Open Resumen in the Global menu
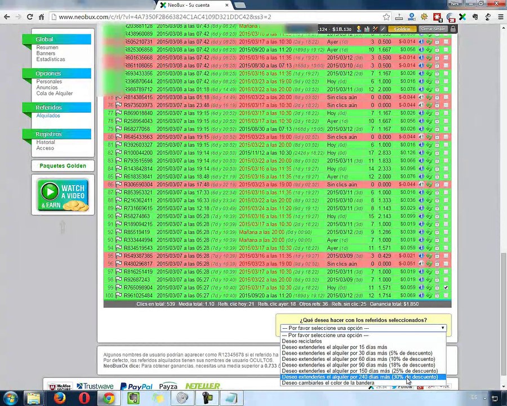The height and width of the screenshot is (406, 507). pyautogui.click(x=47, y=47)
